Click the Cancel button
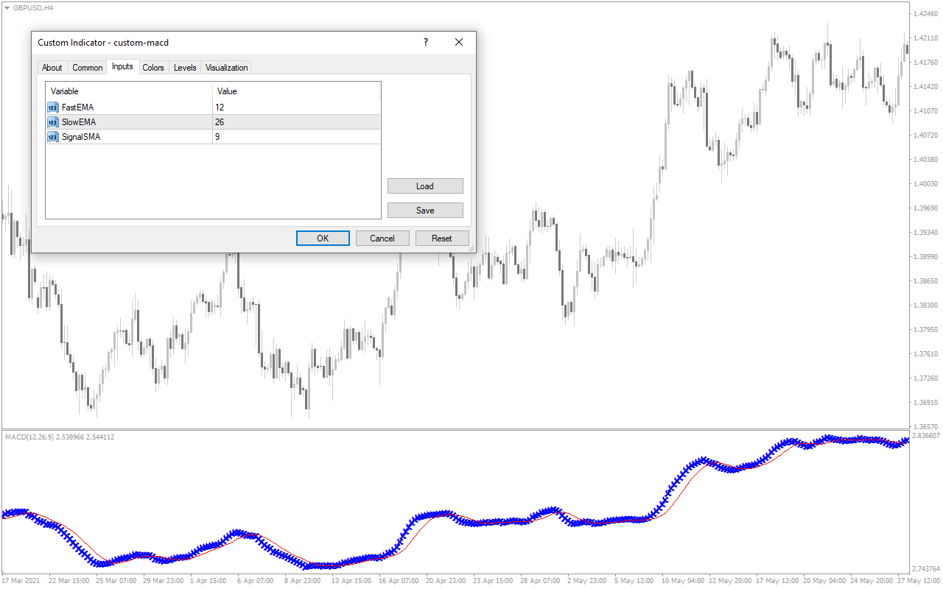The height and width of the screenshot is (589, 943). (x=382, y=239)
